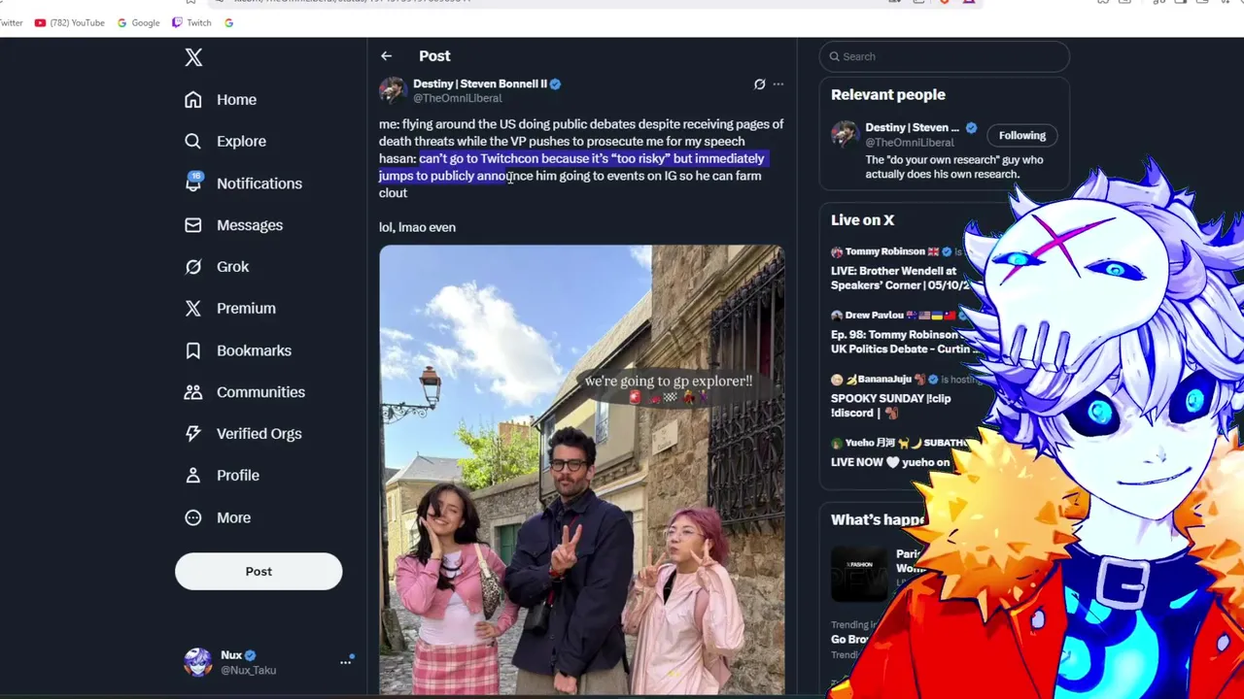The width and height of the screenshot is (1244, 699).
Task: Open the Bookmarks ribbon icon
Action: tap(193, 350)
